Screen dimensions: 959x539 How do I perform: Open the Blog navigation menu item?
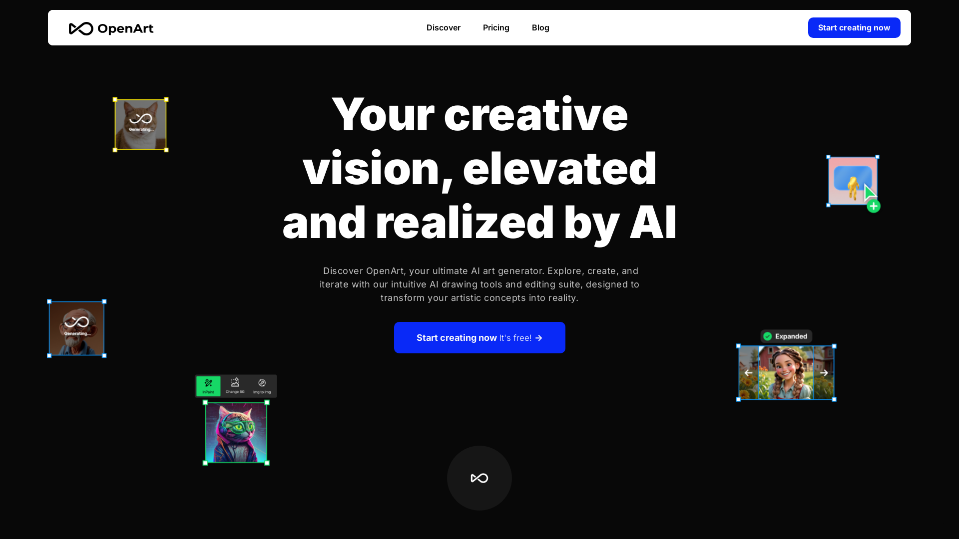(x=540, y=27)
